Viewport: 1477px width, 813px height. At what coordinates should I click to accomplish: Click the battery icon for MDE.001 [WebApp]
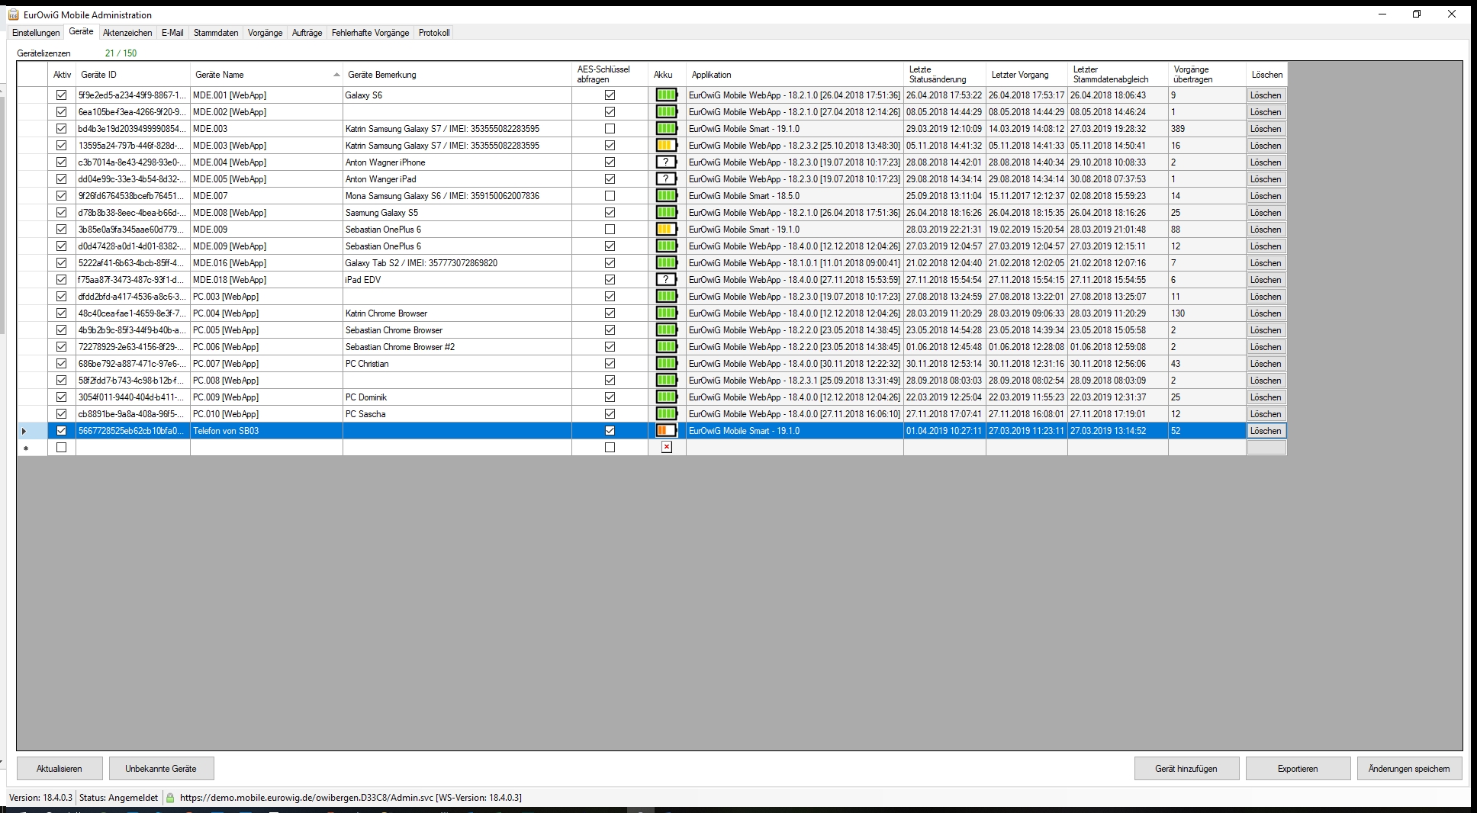click(666, 95)
